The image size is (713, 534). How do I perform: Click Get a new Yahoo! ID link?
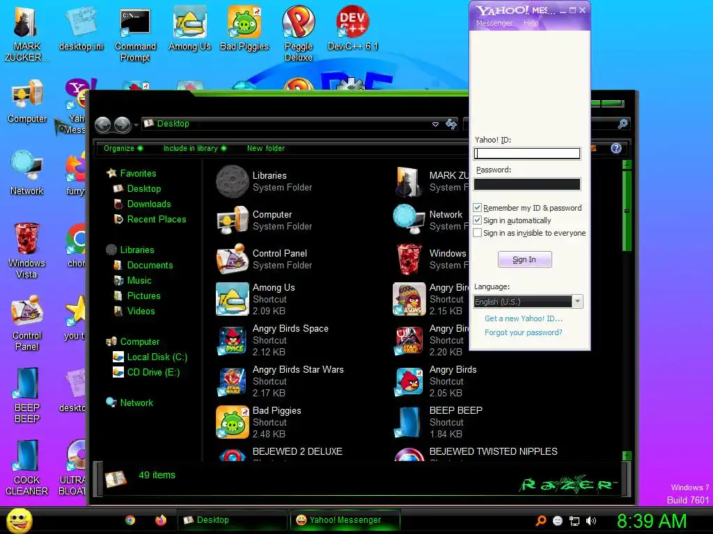tap(524, 318)
